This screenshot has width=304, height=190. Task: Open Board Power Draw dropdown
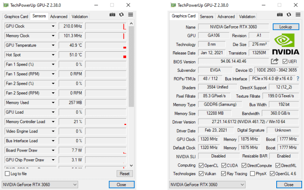click(53, 150)
